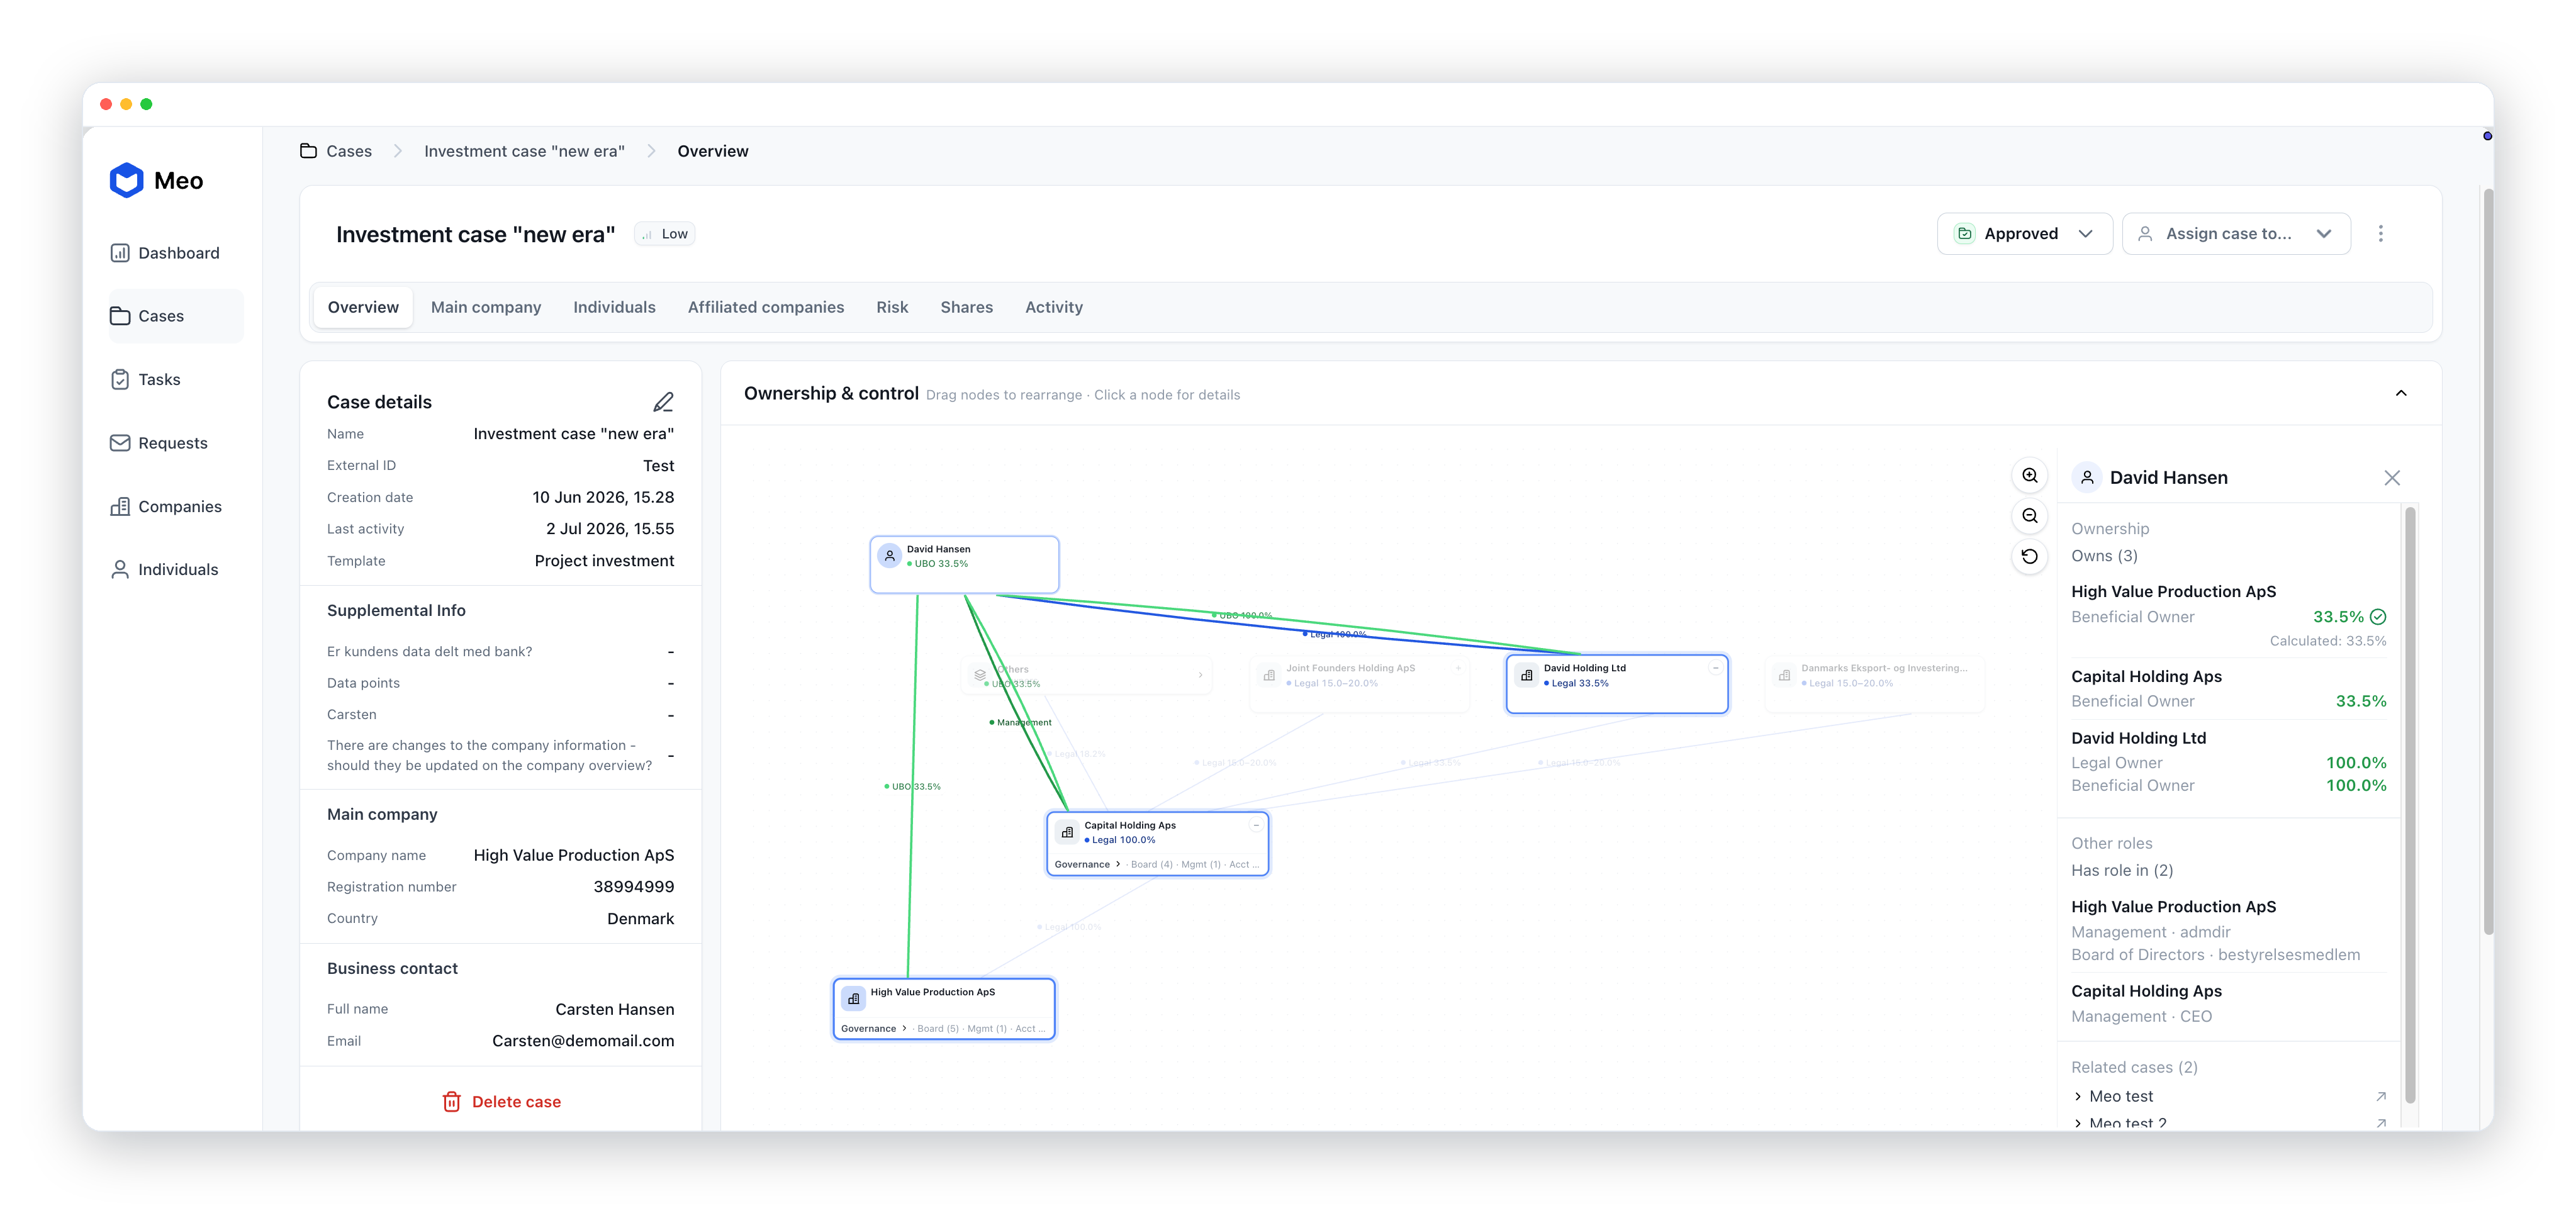Switch to the Affiliated companies tab
2576x1213 pixels.
(x=765, y=307)
